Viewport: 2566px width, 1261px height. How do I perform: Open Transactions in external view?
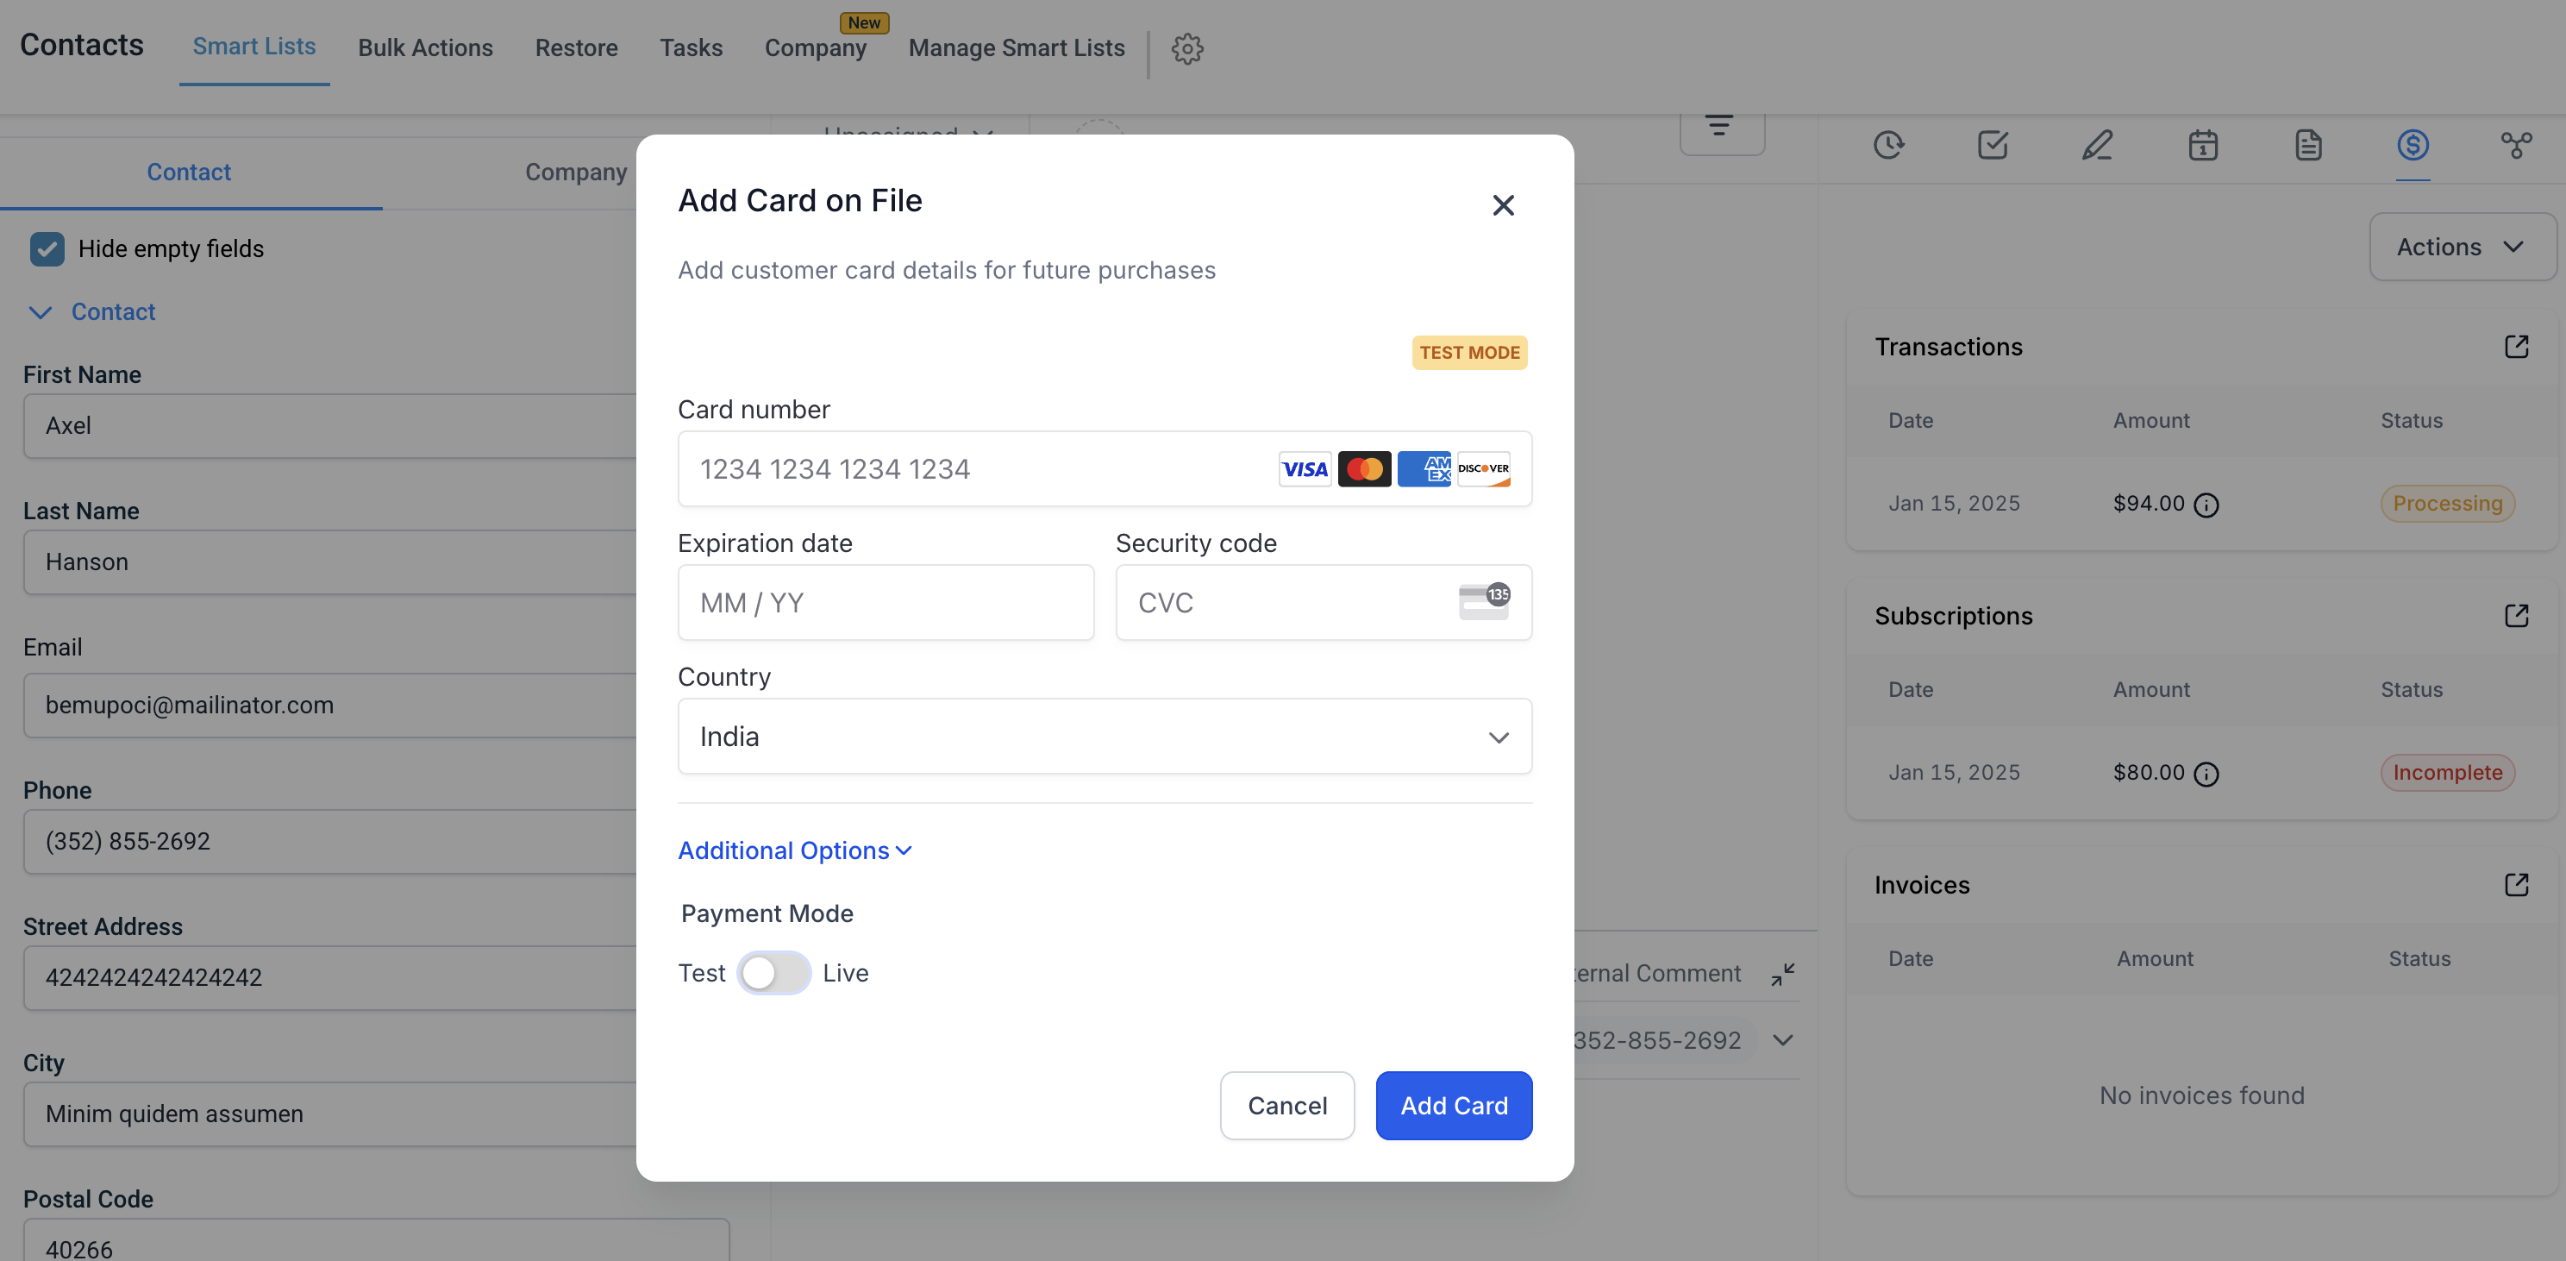click(2516, 347)
